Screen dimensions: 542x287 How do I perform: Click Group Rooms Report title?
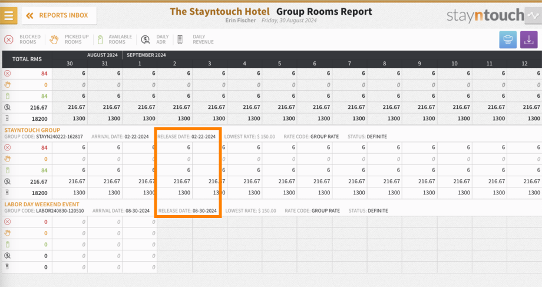[x=324, y=11]
